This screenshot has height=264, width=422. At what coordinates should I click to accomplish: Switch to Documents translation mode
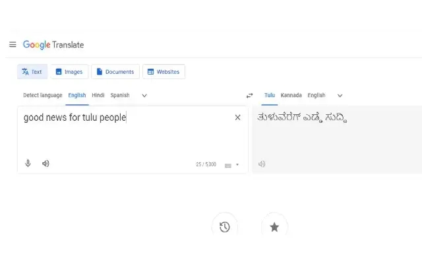tap(115, 72)
